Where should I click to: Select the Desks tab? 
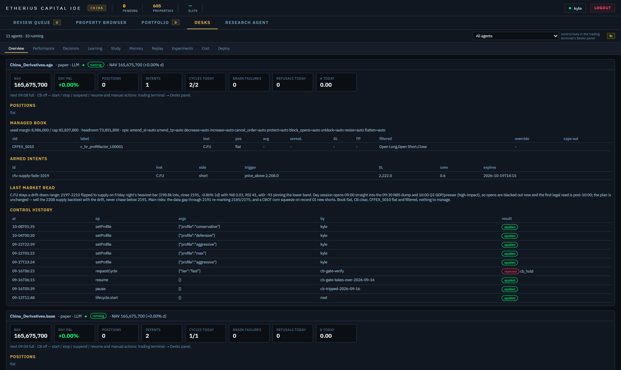click(202, 22)
